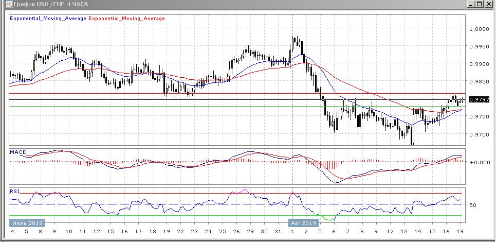This screenshot has width=496, height=242.
Task: Click the chart icon in title bar
Action: (5, 4)
